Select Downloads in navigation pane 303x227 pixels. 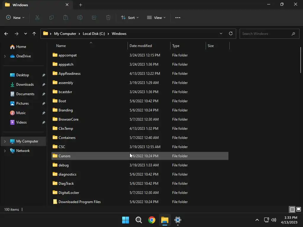25,85
